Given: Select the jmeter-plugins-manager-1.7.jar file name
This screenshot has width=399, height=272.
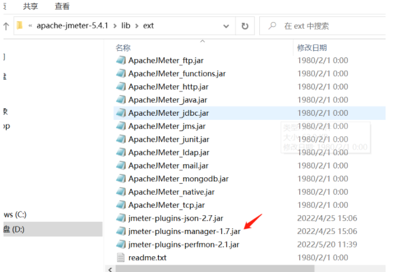Looking at the screenshot, I should coord(184,232).
